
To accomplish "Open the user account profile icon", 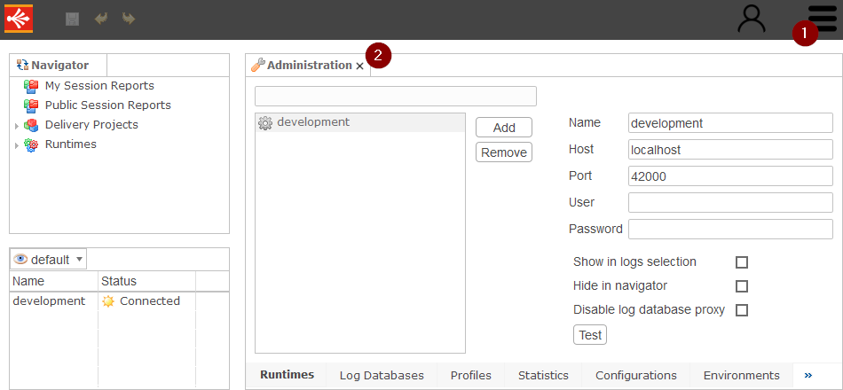I will tap(752, 19).
